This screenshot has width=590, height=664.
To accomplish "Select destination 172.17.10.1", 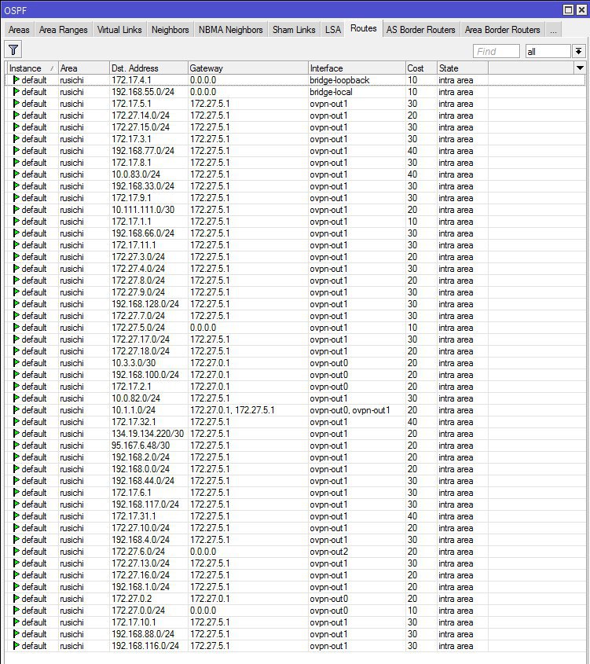I will pyautogui.click(x=134, y=622).
